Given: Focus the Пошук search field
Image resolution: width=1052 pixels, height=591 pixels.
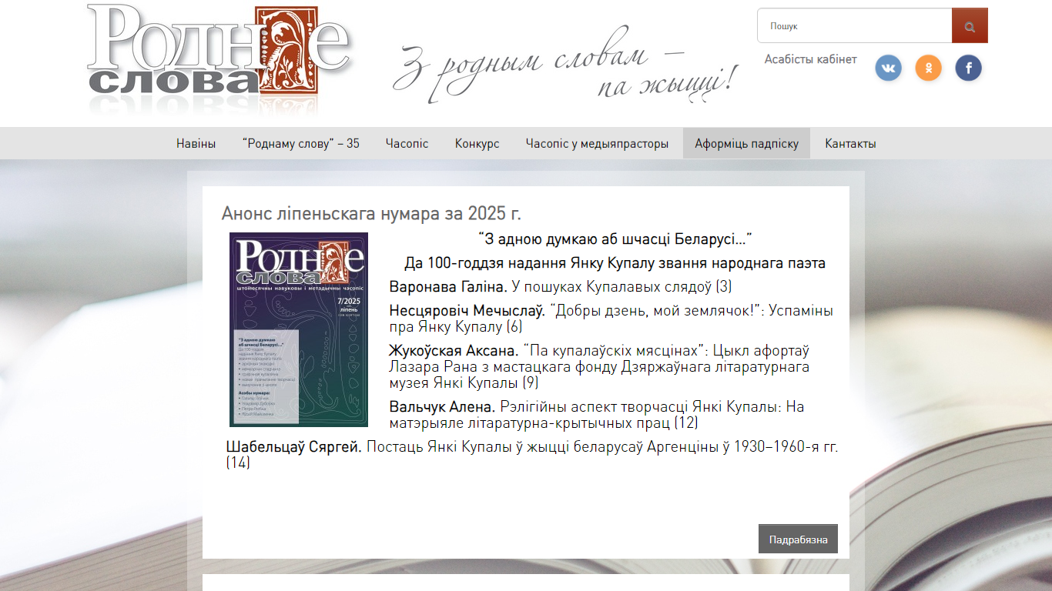Looking at the screenshot, I should 855,26.
